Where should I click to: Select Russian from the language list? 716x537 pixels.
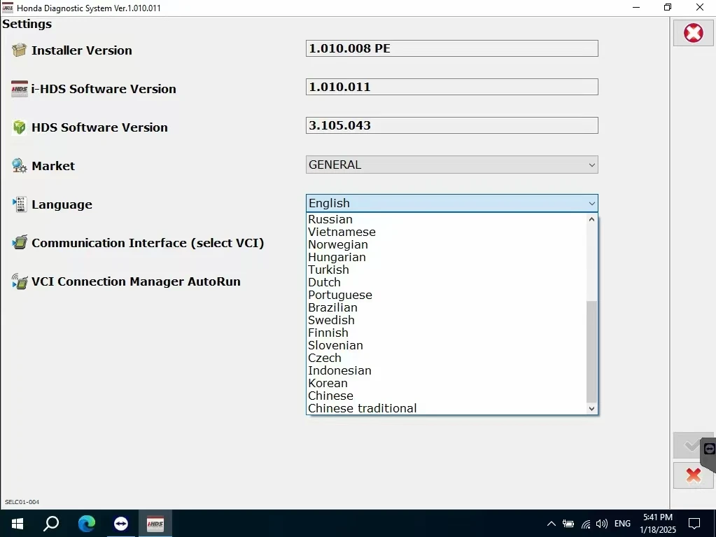click(x=330, y=219)
